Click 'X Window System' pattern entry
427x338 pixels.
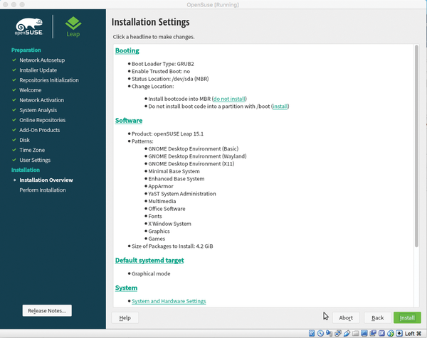(x=169, y=224)
